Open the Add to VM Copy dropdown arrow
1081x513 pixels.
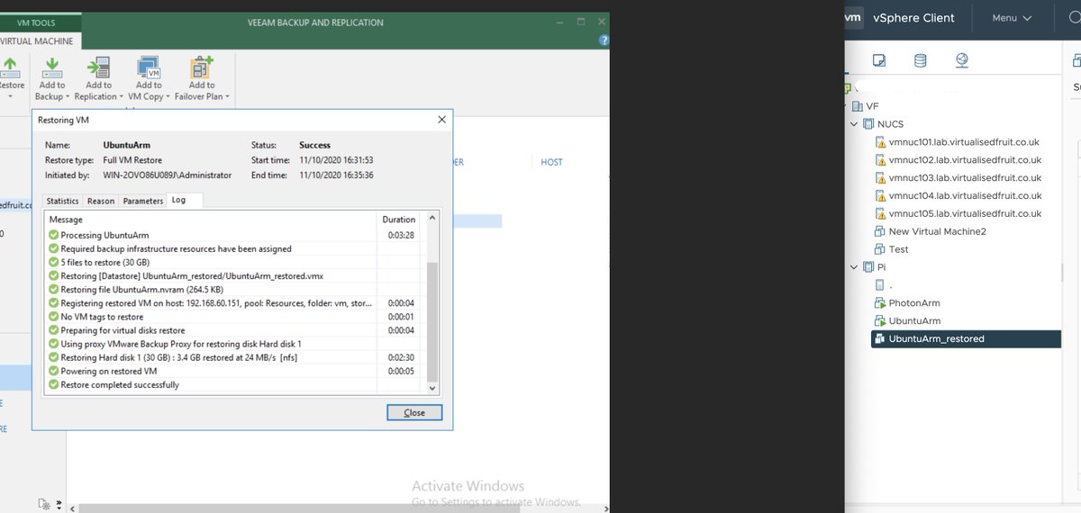click(168, 97)
